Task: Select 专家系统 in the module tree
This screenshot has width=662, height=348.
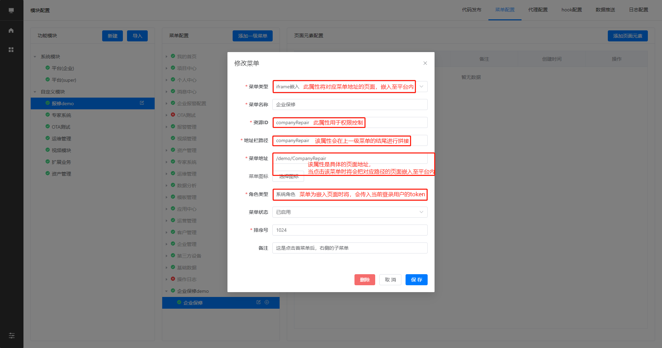Action: 61,115
